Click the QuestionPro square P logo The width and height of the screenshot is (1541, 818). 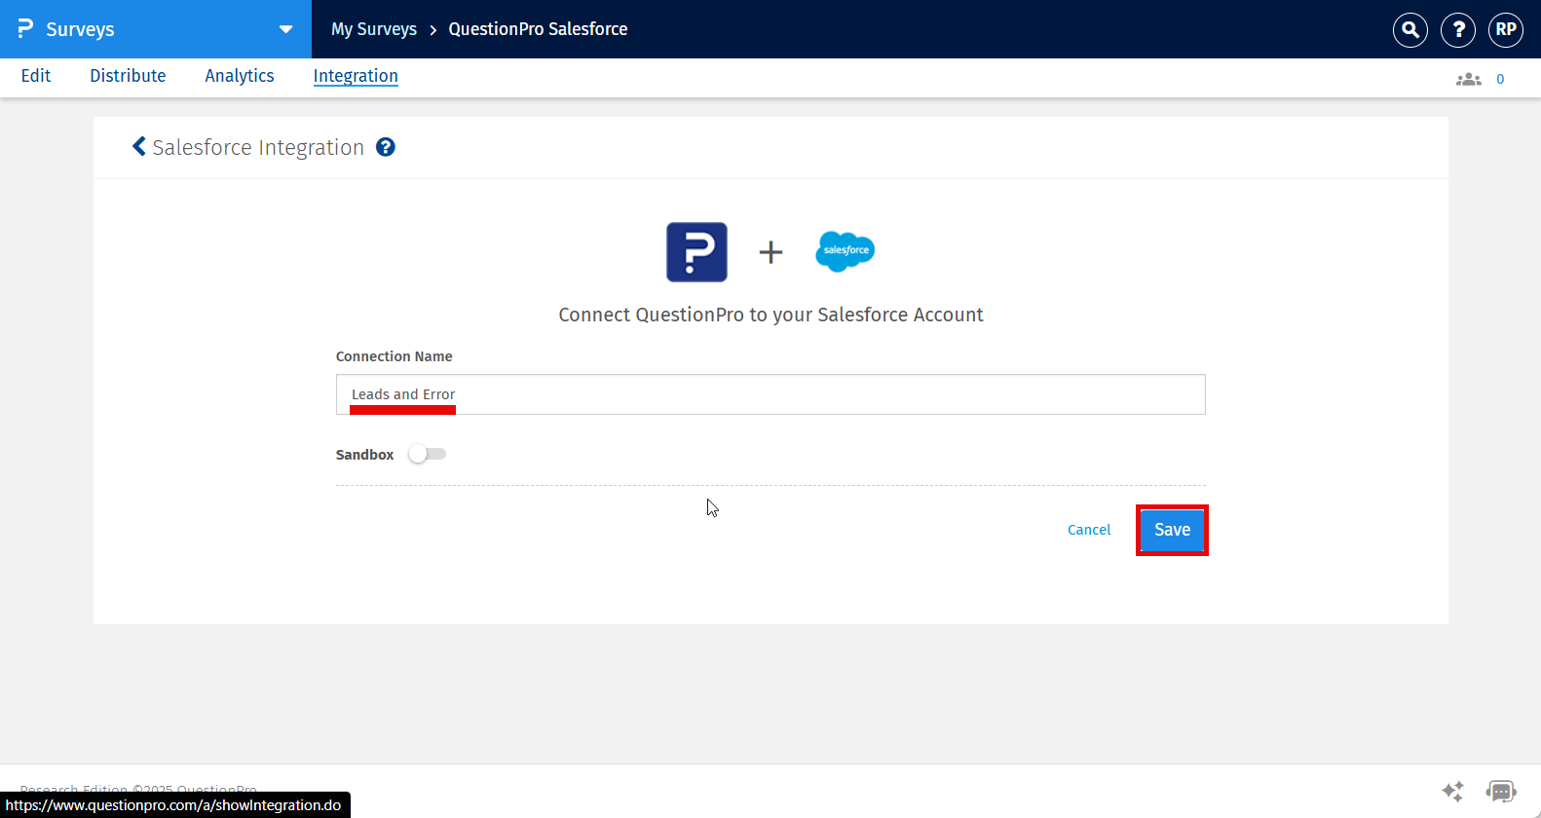696,252
